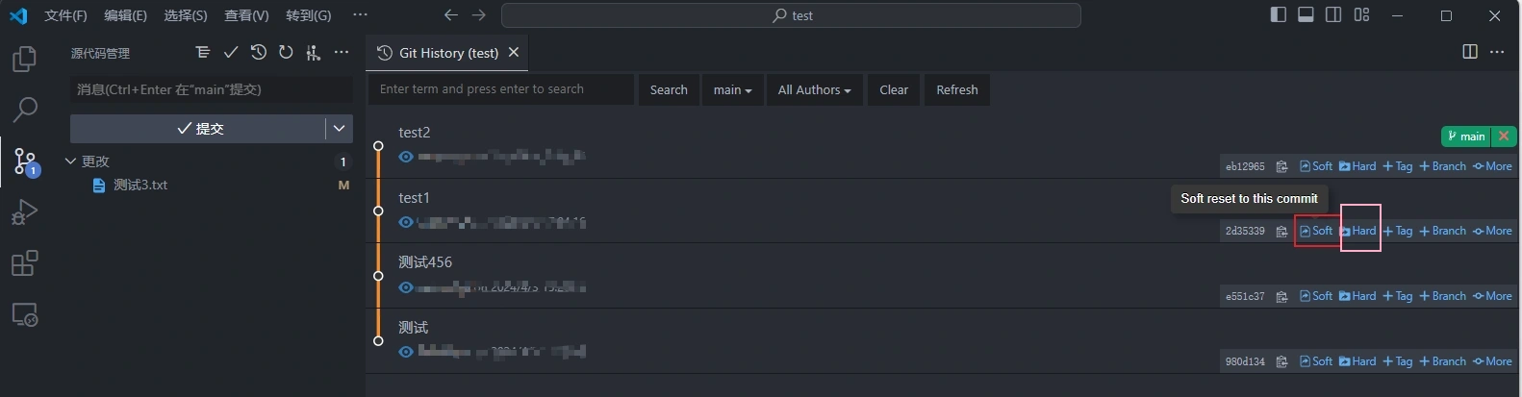Remove the main branch label
This screenshot has height=397, width=1522.
[x=1504, y=136]
